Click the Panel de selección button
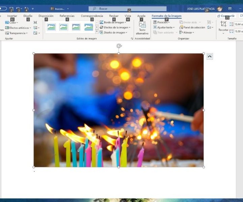243x202 pixels. pos(192,27)
